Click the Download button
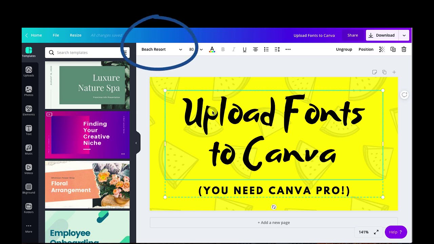The width and height of the screenshot is (434, 244). [382, 35]
